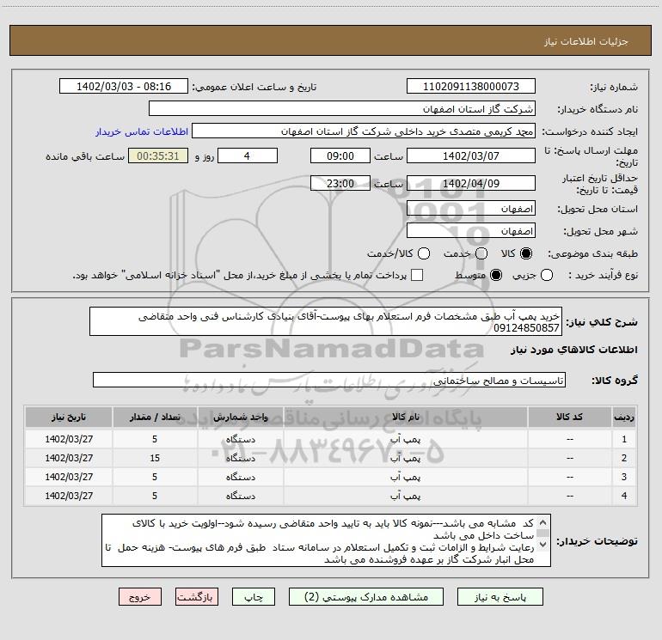Click the buyer organization name field
The width and height of the screenshot is (662, 640).
point(342,109)
